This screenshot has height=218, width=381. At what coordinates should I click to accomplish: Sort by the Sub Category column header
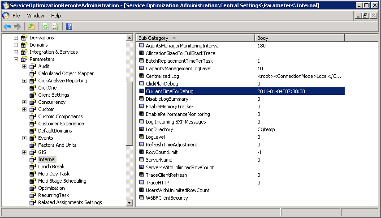tap(195, 38)
